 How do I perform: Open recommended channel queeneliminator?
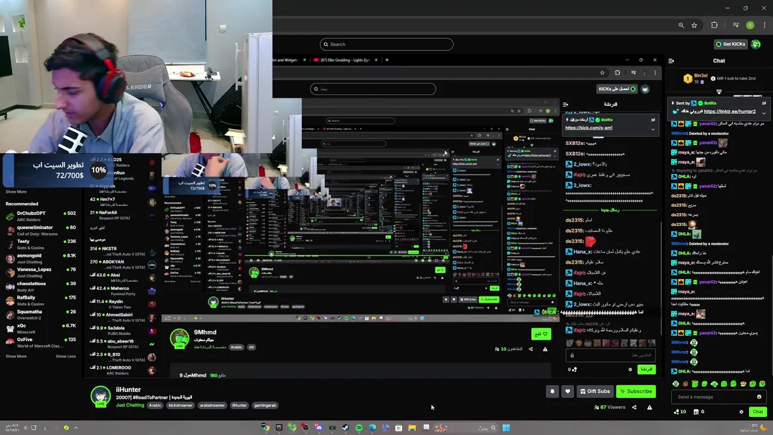click(x=40, y=230)
